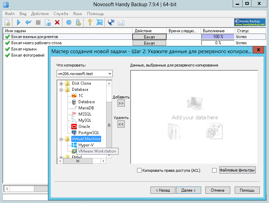
Task: Click the Disk Clone folder icon
Action: pyautogui.click(x=67, y=83)
